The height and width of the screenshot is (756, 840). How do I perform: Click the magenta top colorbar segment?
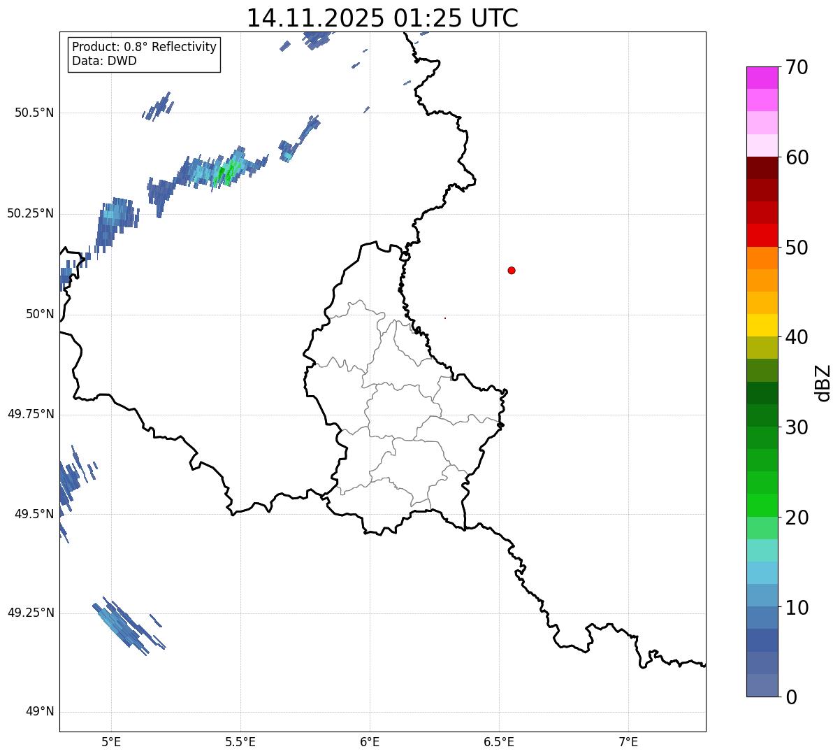point(762,78)
